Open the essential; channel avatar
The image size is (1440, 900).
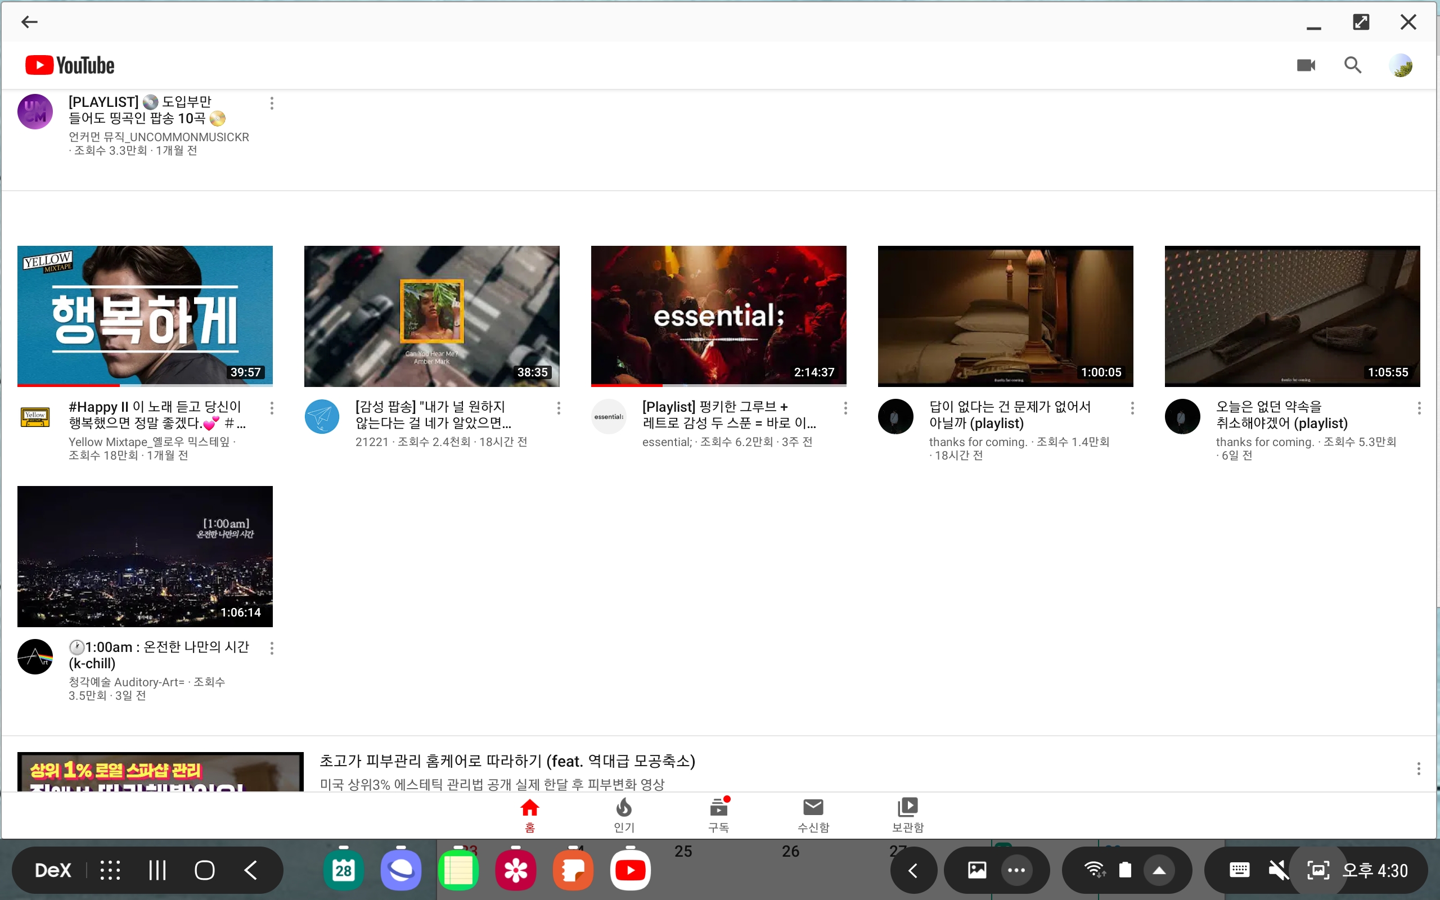pyautogui.click(x=608, y=416)
